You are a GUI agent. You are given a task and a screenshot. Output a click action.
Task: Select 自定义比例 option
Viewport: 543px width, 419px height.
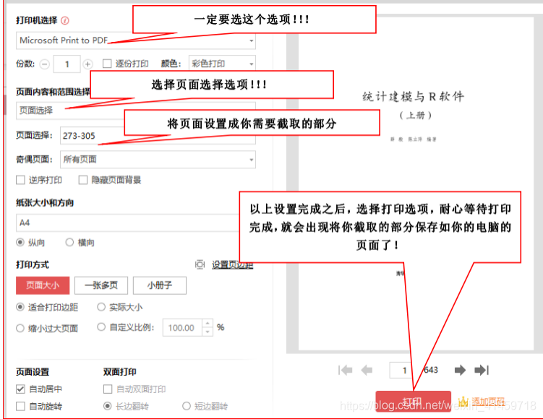click(x=101, y=327)
